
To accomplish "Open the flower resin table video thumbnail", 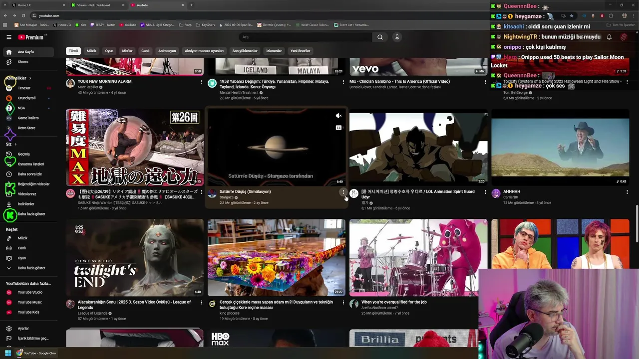I will pos(277,258).
